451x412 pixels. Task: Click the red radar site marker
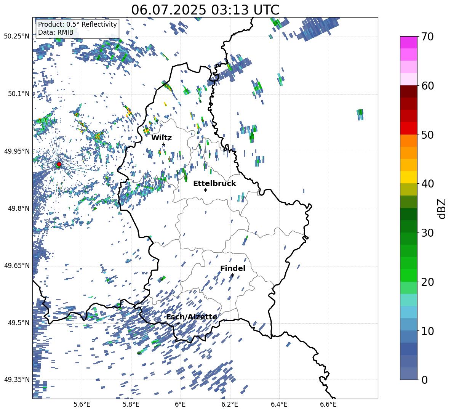coord(59,164)
